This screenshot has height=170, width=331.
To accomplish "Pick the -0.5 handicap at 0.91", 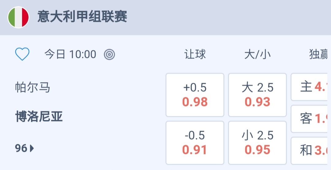I will tap(195, 143).
